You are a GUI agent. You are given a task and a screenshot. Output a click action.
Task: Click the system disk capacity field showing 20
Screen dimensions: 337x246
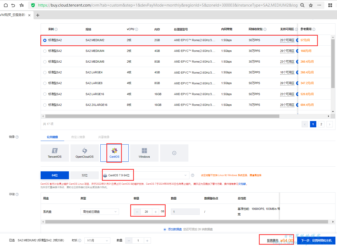click(x=146, y=212)
